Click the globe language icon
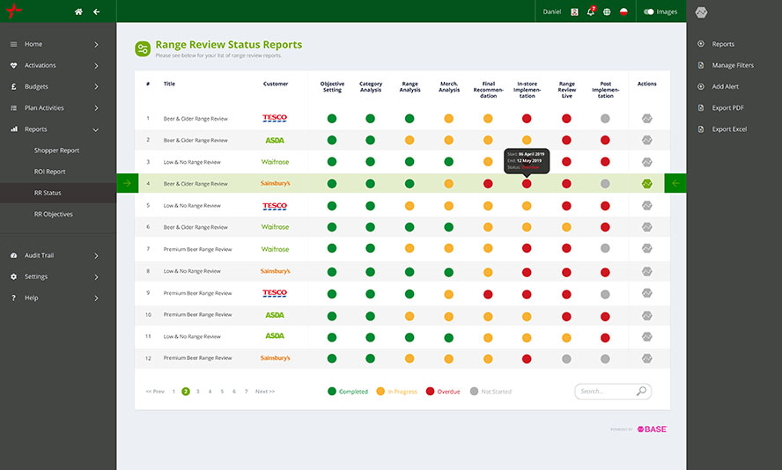 (x=607, y=11)
